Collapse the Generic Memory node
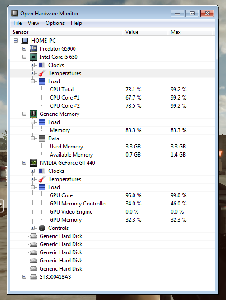The width and height of the screenshot is (226, 300). [24, 114]
